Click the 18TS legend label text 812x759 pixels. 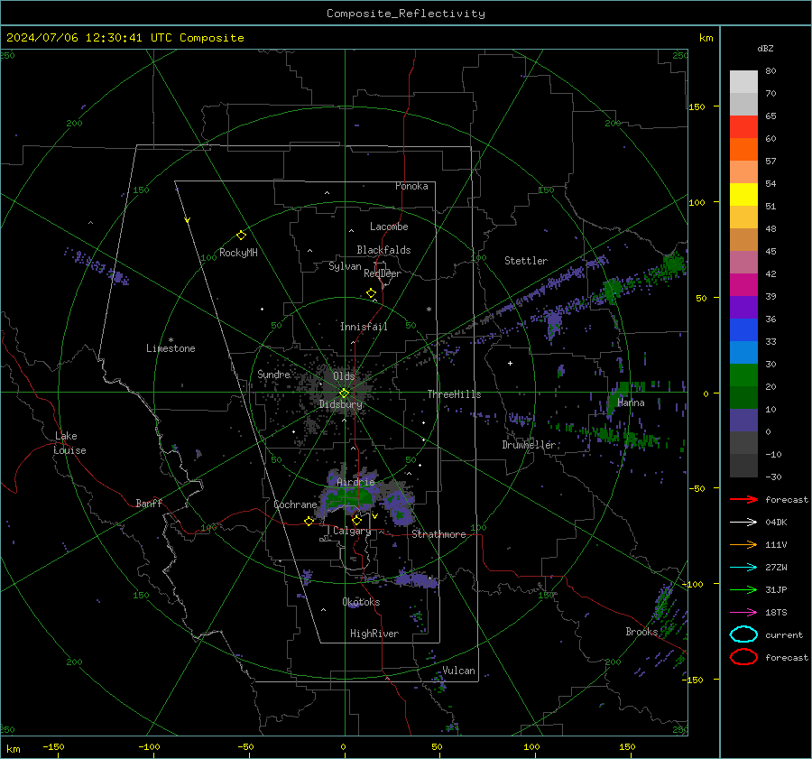coord(776,613)
